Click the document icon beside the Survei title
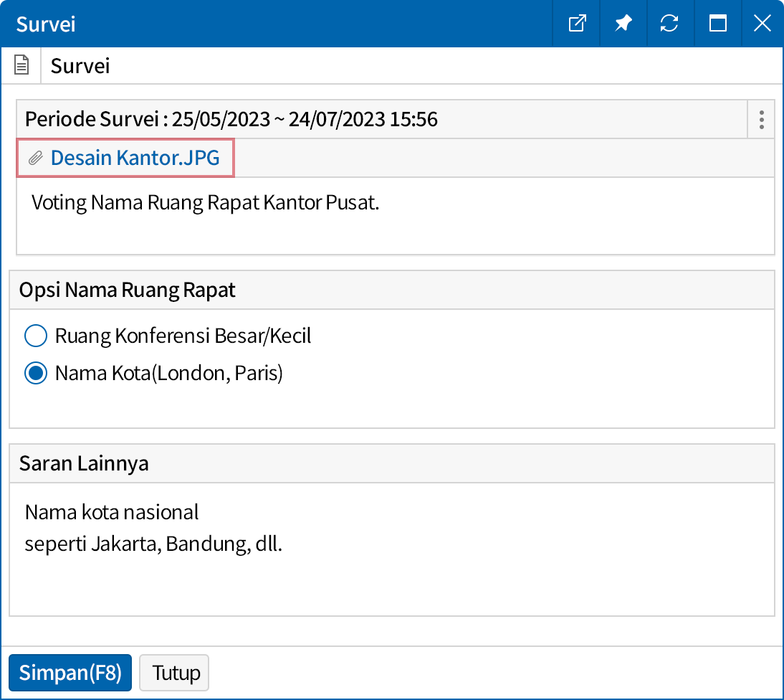 21,65
